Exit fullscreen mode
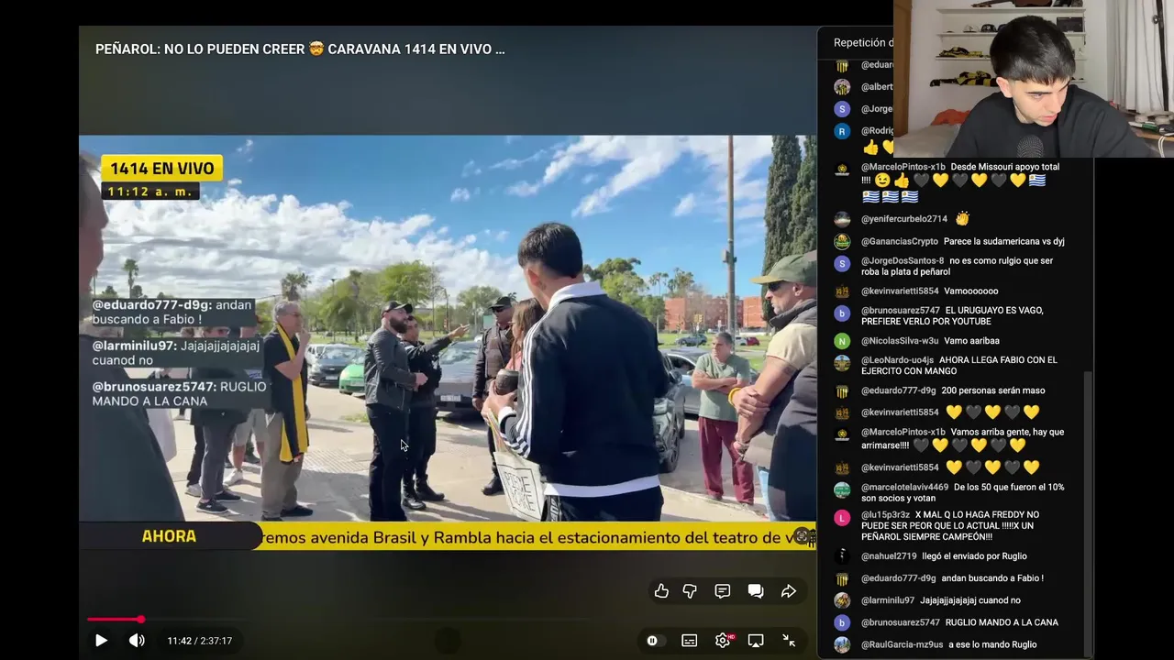Viewport: 1174px width, 660px height. click(x=789, y=641)
